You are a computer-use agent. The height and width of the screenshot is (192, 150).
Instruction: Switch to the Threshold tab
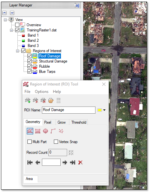[x=79, y=122]
